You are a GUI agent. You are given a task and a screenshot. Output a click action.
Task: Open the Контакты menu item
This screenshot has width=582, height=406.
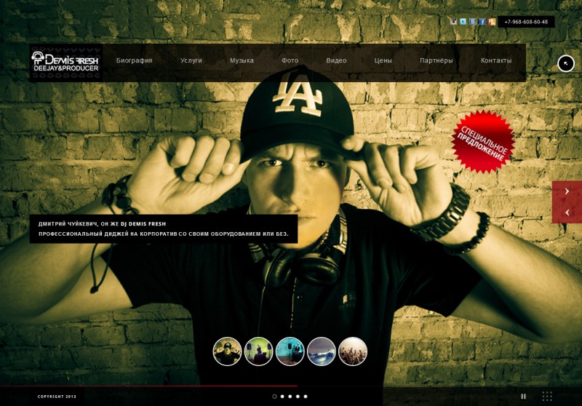tap(496, 60)
